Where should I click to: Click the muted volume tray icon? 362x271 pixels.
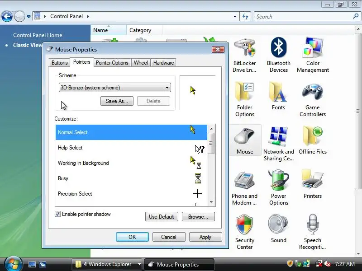tap(327, 264)
